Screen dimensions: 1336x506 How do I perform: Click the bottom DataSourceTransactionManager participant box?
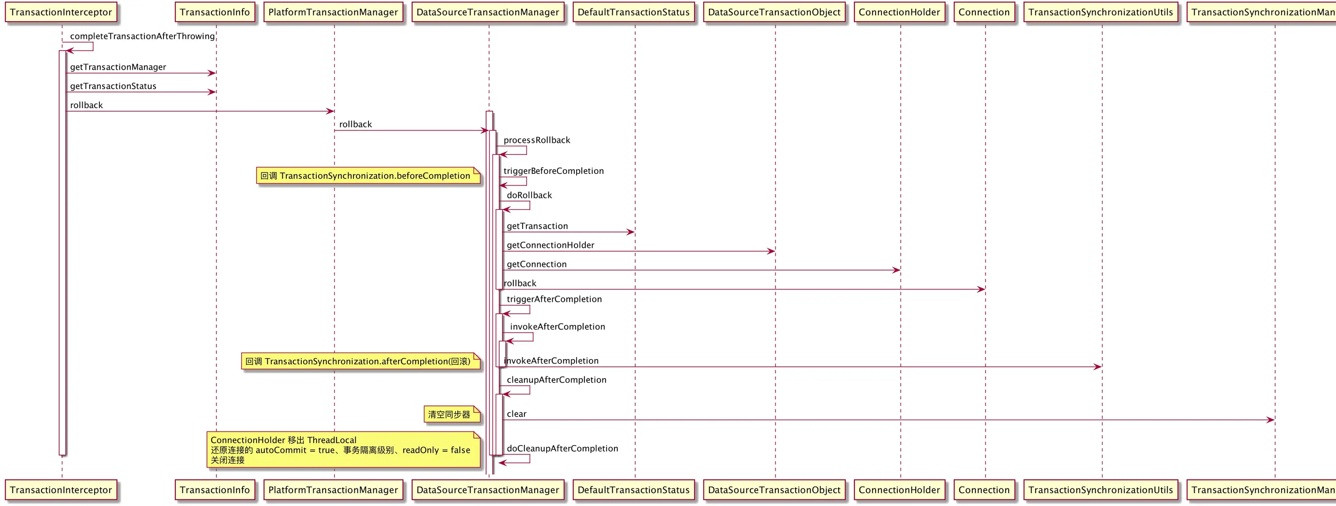click(487, 490)
